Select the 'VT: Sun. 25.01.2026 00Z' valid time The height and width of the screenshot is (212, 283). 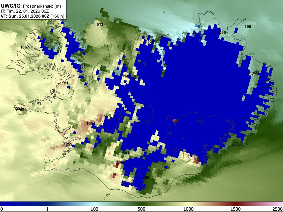pyautogui.click(x=25, y=16)
